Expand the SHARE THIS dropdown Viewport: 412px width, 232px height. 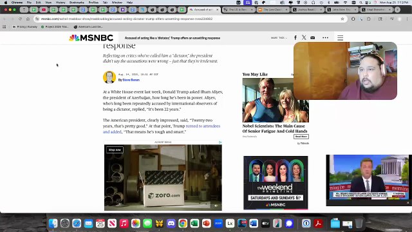[279, 38]
